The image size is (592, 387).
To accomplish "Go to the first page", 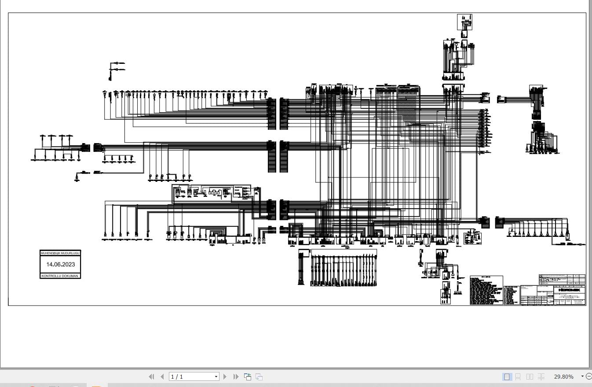I will coord(151,376).
